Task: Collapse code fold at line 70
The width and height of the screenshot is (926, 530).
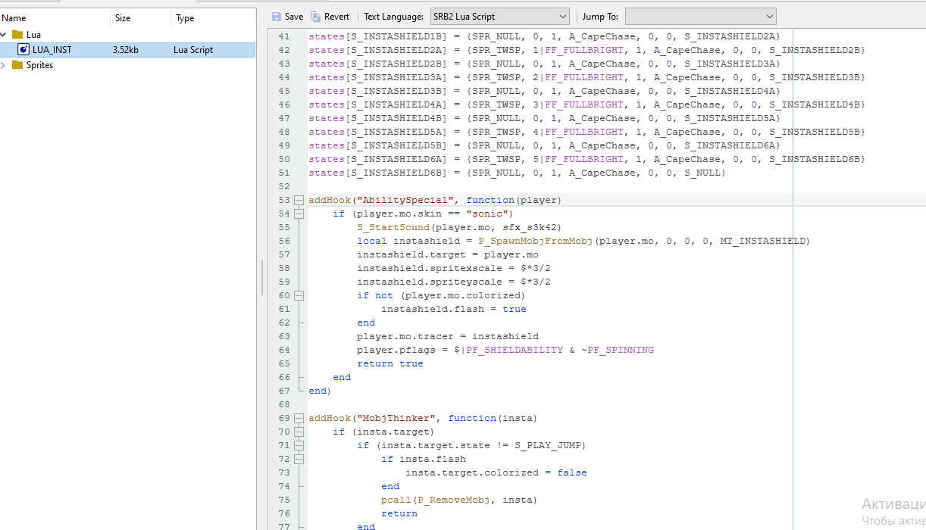Action: pos(299,432)
